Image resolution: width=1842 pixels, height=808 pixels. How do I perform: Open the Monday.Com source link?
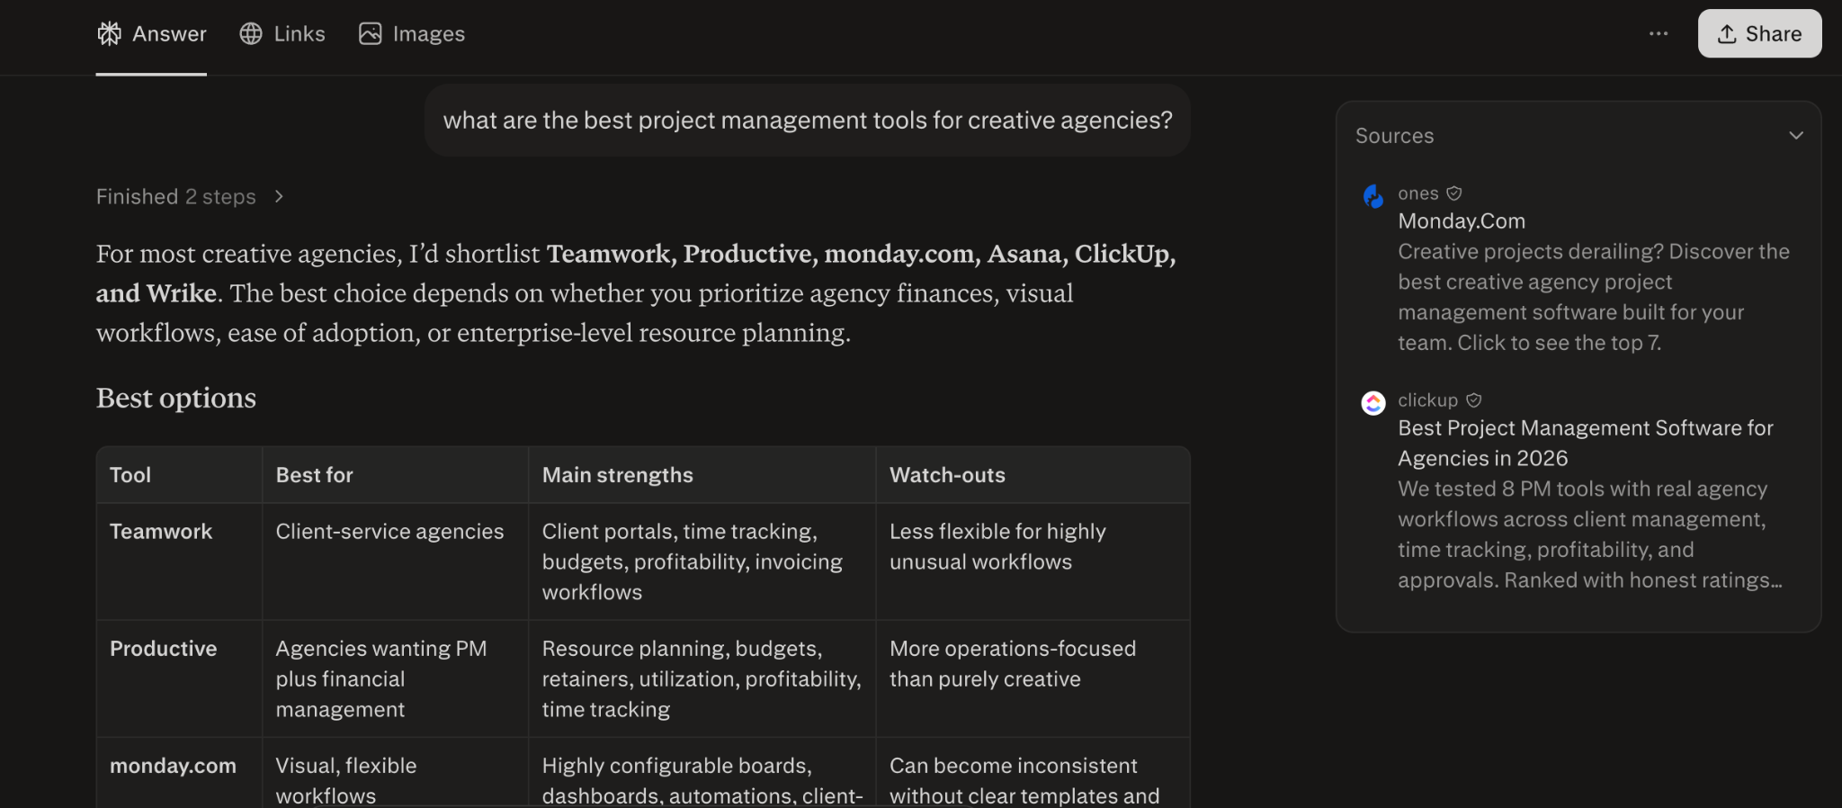[1462, 221]
